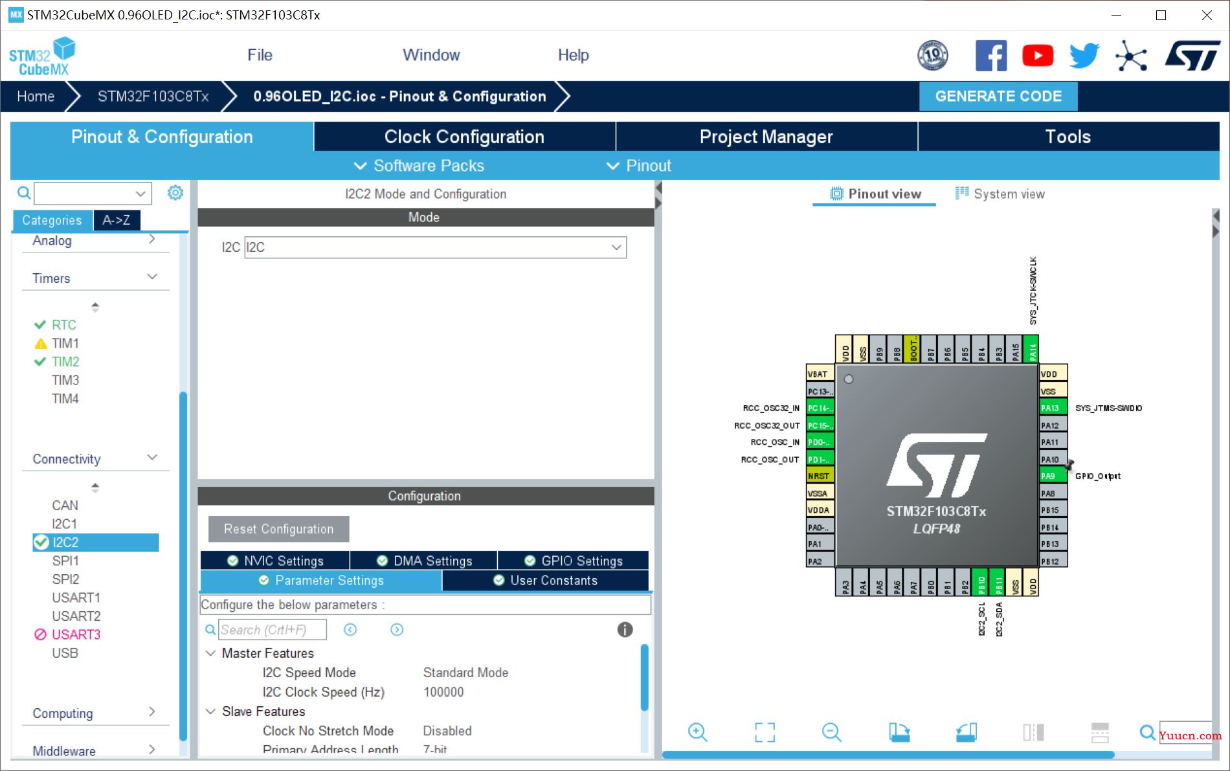
Task: Open the settings gear beside the search box
Action: (175, 192)
